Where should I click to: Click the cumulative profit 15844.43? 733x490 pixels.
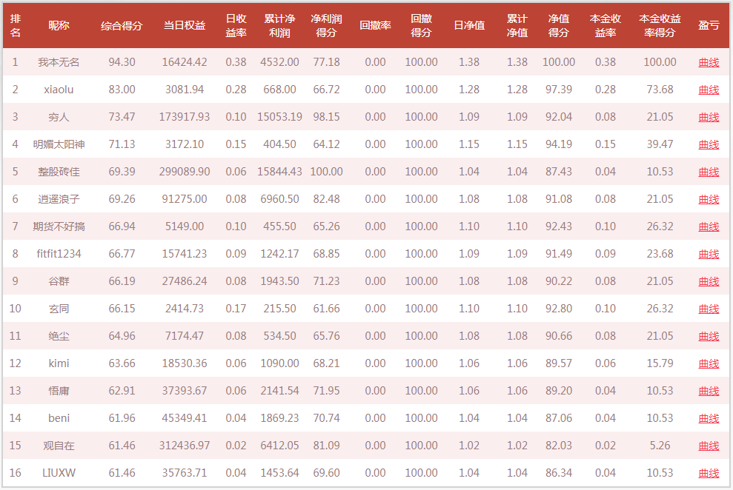pyautogui.click(x=279, y=172)
